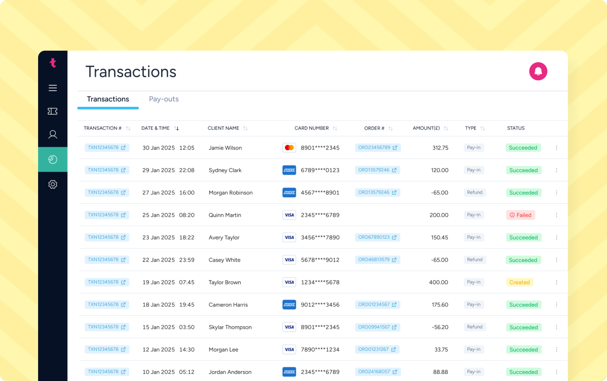Open the notifications bell

coord(538,71)
